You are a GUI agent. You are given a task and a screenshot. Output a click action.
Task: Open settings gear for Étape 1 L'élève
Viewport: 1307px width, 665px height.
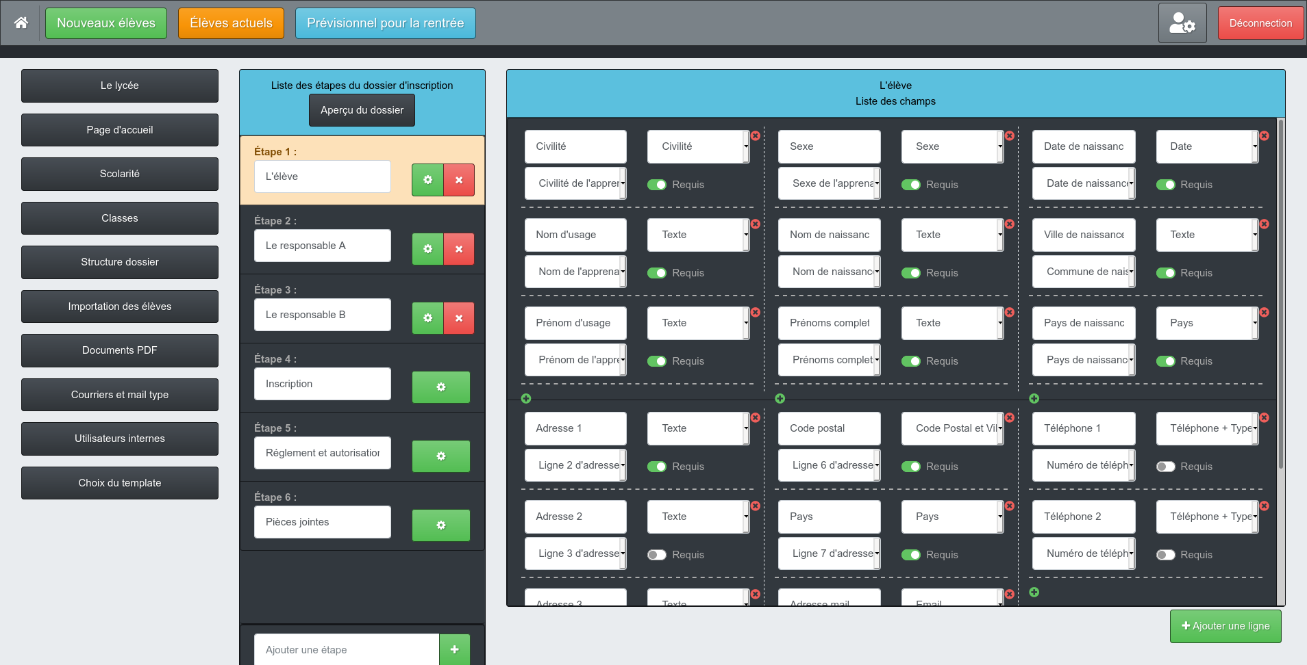click(x=427, y=180)
